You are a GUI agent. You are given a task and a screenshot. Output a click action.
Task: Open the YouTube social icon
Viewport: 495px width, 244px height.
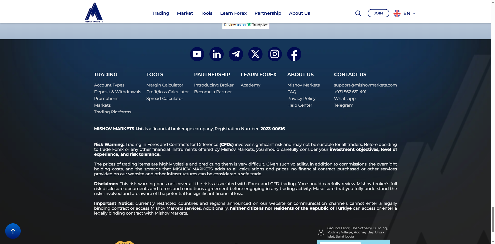(x=197, y=54)
